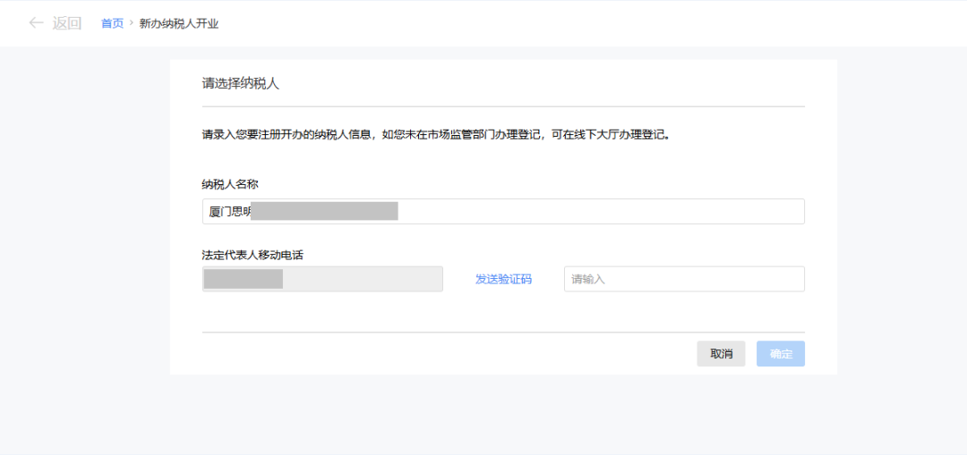Screen dimensions: 967x455
Task: Focus the 纳税人名称 input field
Action: tap(503, 211)
